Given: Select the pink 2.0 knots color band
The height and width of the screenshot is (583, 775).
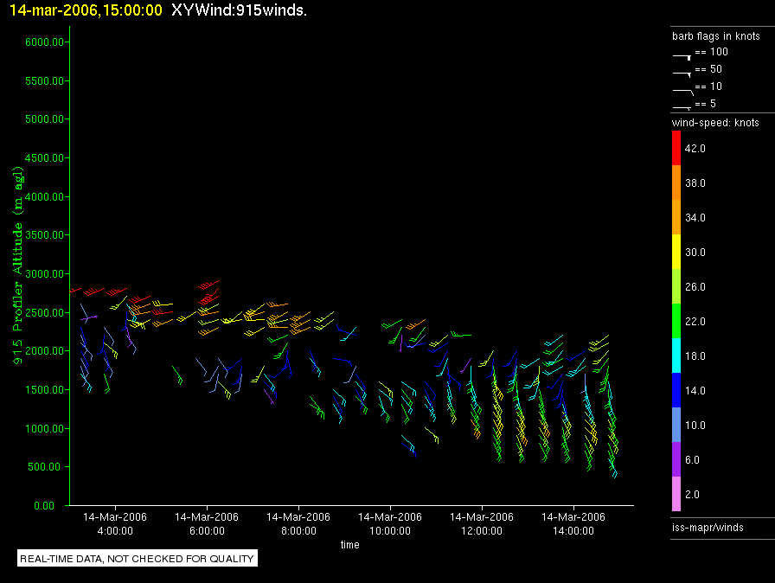Looking at the screenshot, I should 676,495.
